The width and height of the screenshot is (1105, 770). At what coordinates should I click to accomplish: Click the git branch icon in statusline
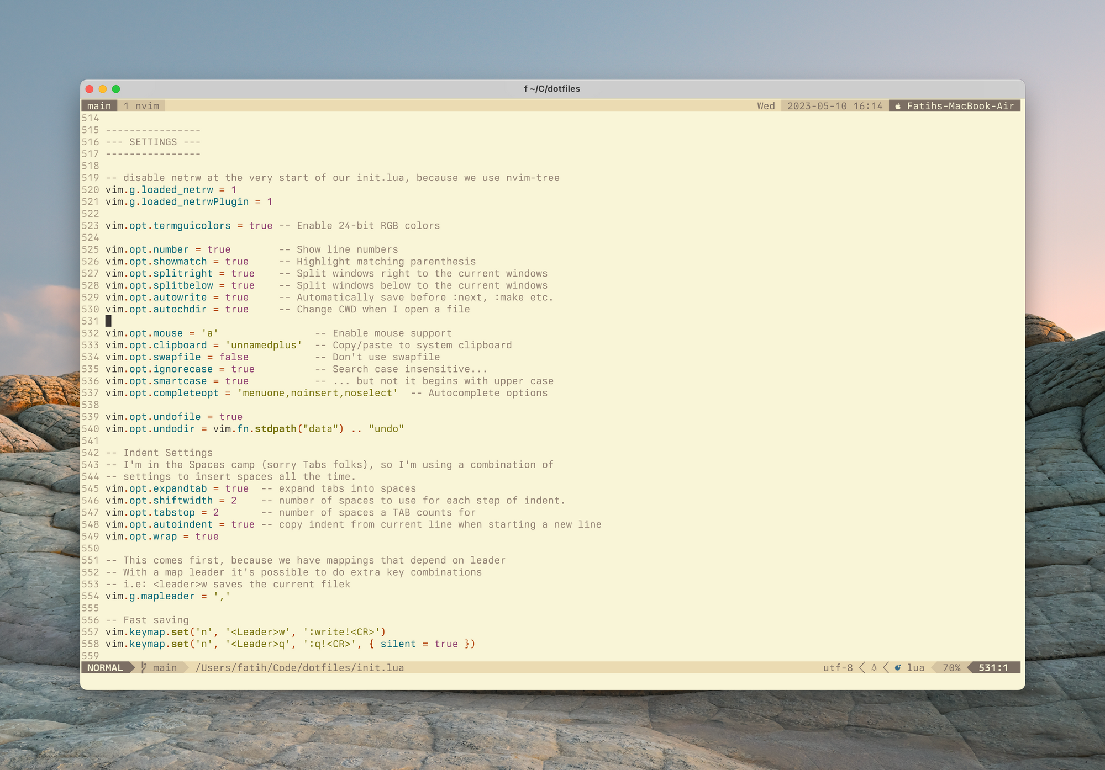[144, 667]
